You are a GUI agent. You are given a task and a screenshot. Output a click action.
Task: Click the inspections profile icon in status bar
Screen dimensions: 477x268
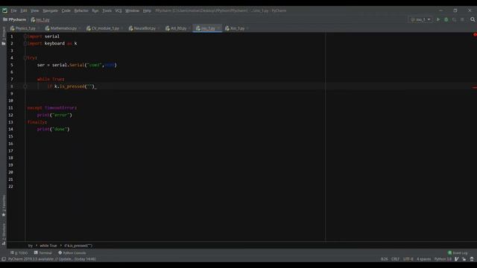click(x=457, y=259)
